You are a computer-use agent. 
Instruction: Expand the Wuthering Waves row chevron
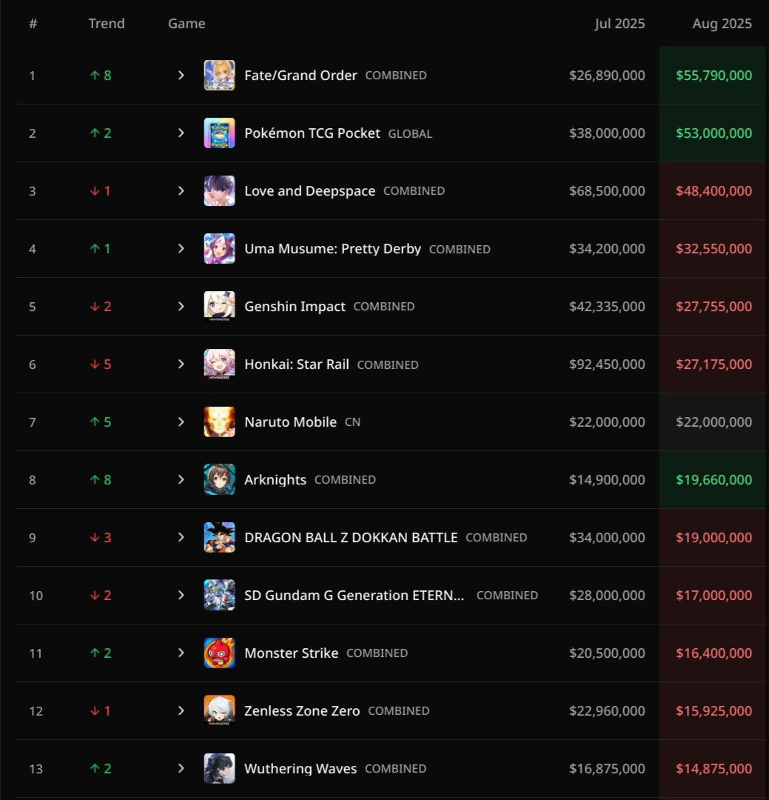pyautogui.click(x=181, y=768)
